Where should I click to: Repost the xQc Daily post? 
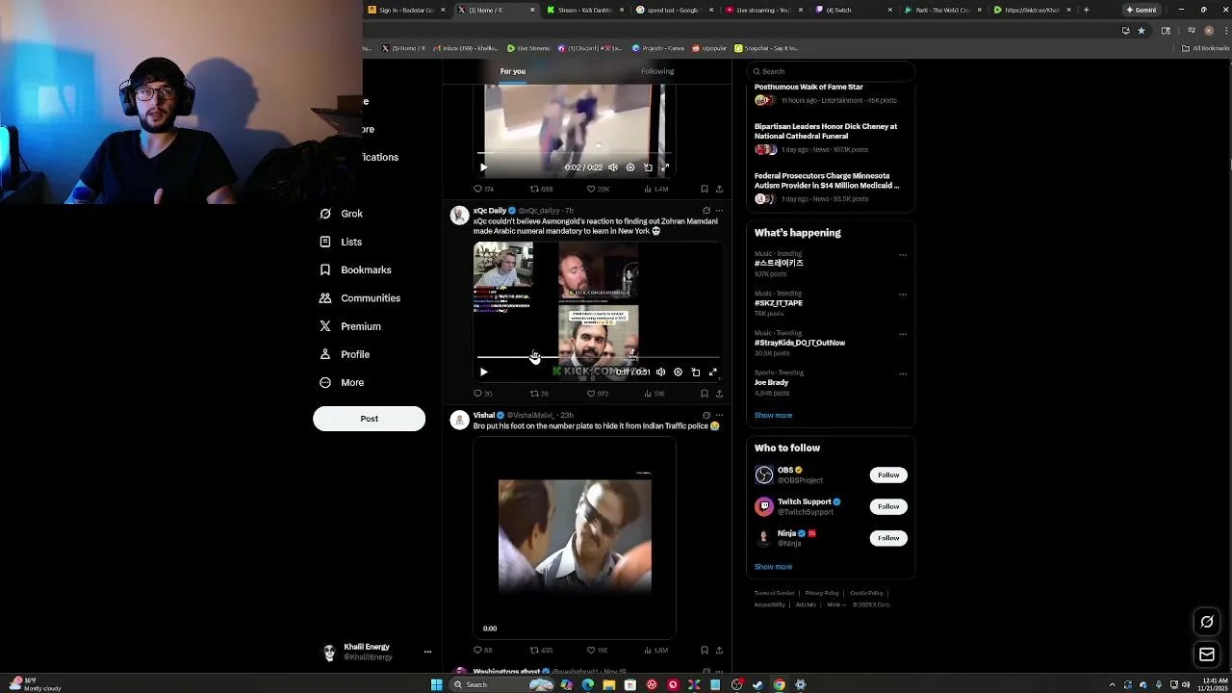(x=539, y=394)
